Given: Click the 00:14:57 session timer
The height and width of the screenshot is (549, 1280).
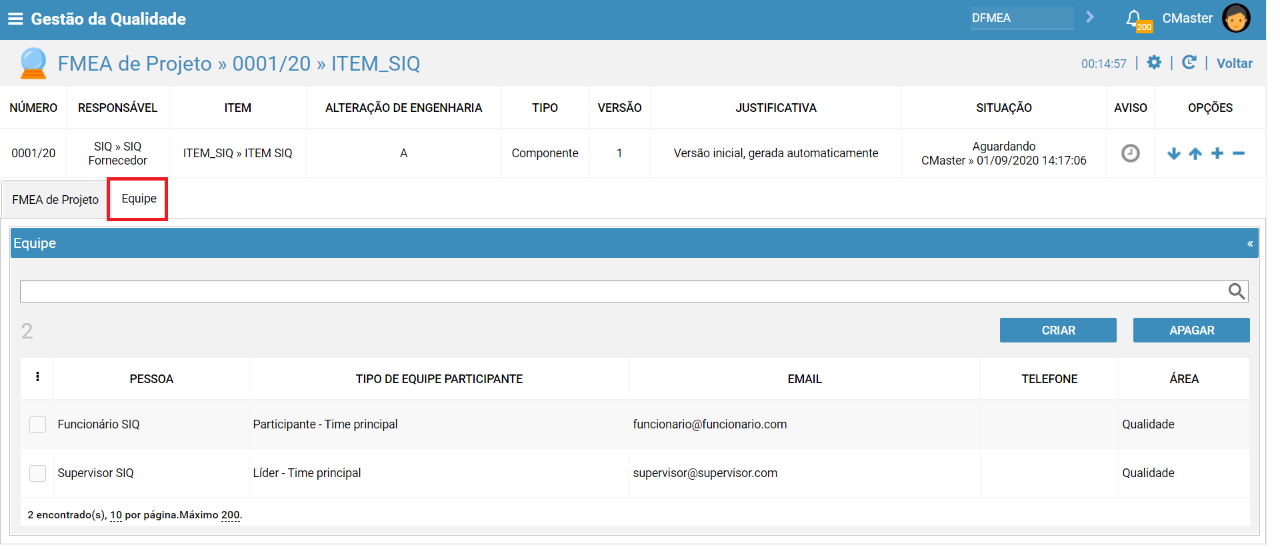Looking at the screenshot, I should (x=1103, y=64).
